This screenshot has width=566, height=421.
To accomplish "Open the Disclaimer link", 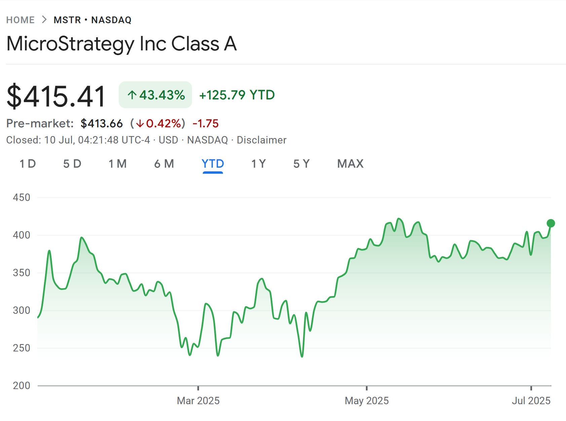I will (x=261, y=140).
